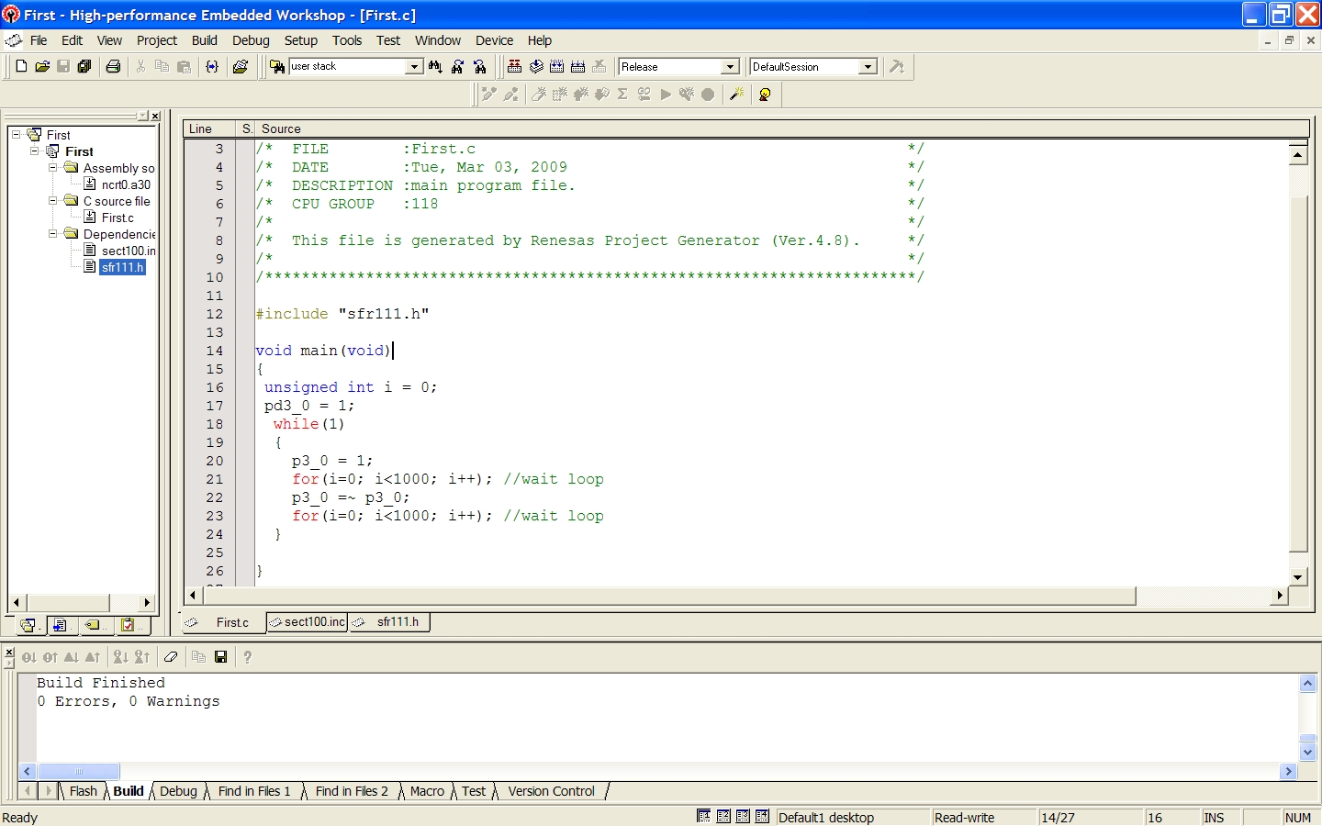Viewport: 1322px width, 826px height.
Task: Save output log using floppy disk icon
Action: [x=220, y=656]
